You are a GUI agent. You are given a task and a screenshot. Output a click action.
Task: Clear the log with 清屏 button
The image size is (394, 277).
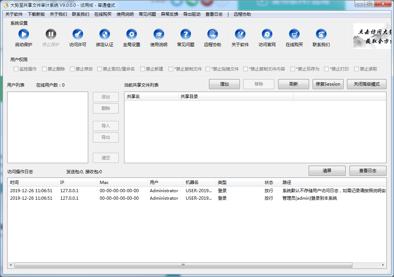tap(327, 171)
